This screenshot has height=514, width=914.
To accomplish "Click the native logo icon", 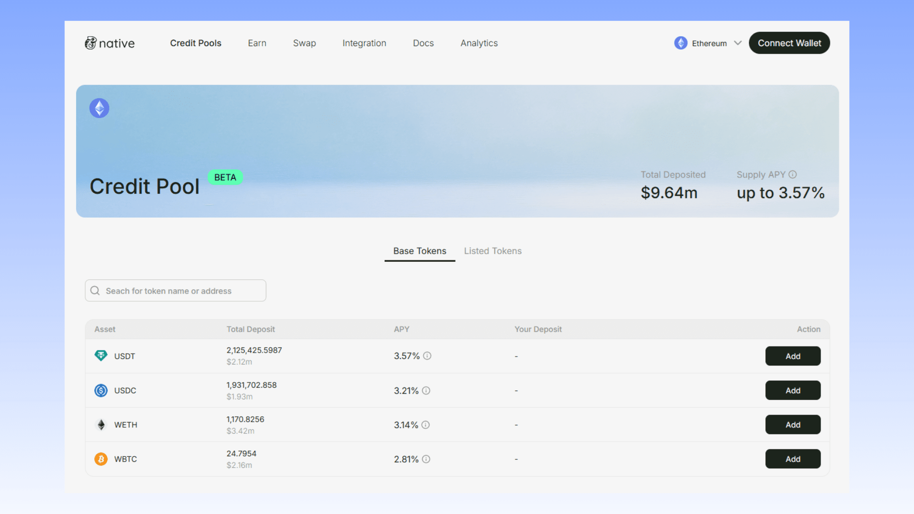I will (90, 43).
